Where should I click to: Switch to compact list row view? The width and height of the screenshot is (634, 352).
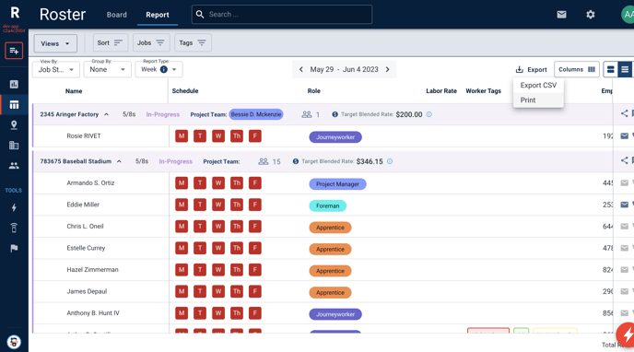624,69
